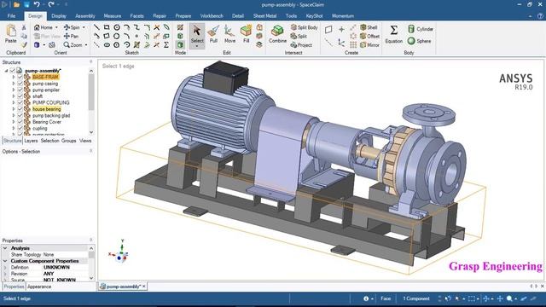546x307 pixels.
Task: Select the Select arrow tool
Action: 197,35
